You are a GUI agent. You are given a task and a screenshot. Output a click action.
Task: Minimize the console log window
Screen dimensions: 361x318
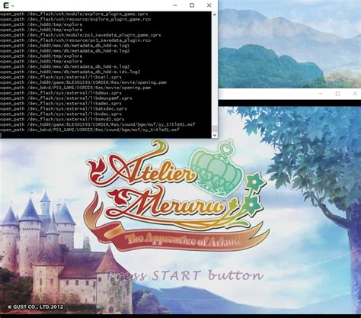pos(175,5)
